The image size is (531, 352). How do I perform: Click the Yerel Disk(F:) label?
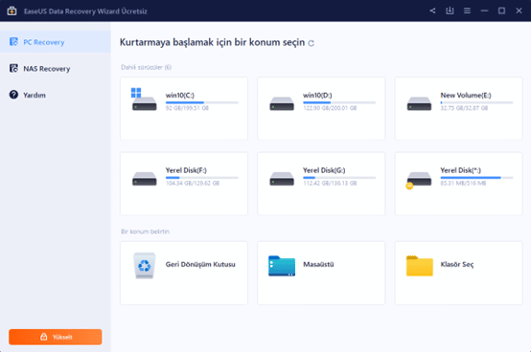click(186, 170)
